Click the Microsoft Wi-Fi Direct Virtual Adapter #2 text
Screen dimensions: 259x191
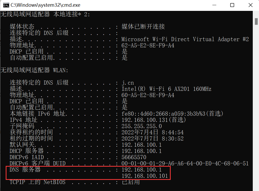(x=185, y=39)
